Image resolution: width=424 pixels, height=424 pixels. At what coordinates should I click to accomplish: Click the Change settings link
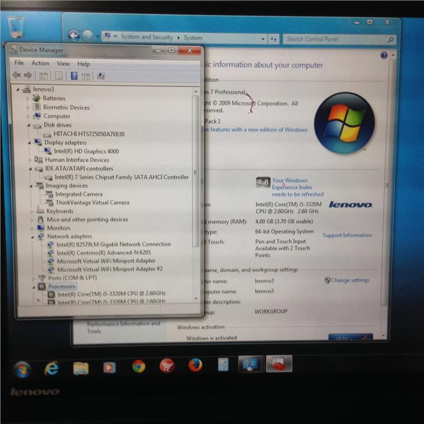[350, 280]
